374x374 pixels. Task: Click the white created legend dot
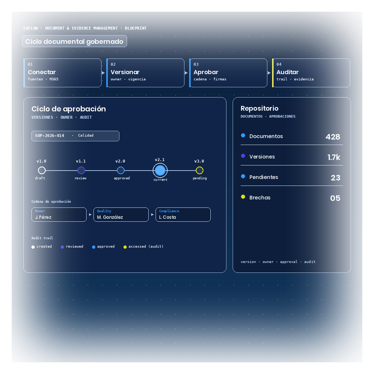pyautogui.click(x=33, y=247)
